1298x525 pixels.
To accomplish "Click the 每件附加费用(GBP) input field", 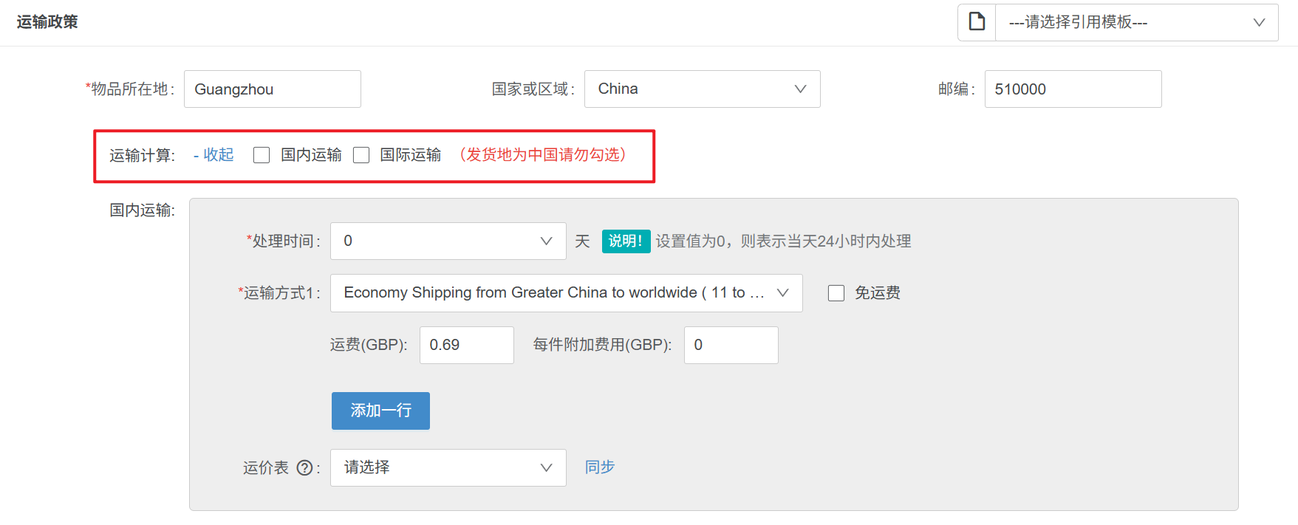I will click(731, 346).
